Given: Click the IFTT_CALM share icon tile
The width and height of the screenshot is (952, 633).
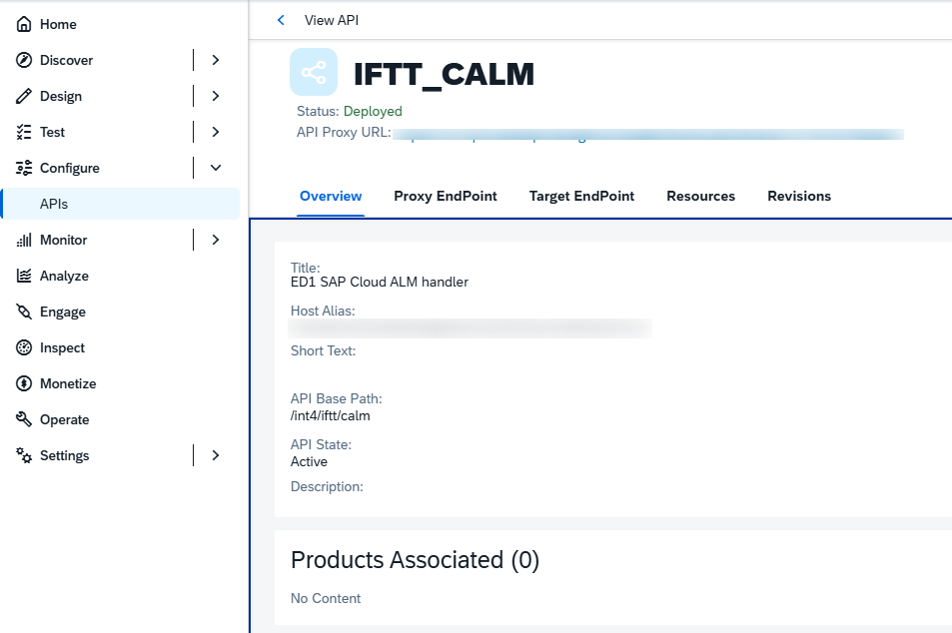Looking at the screenshot, I should 314,72.
